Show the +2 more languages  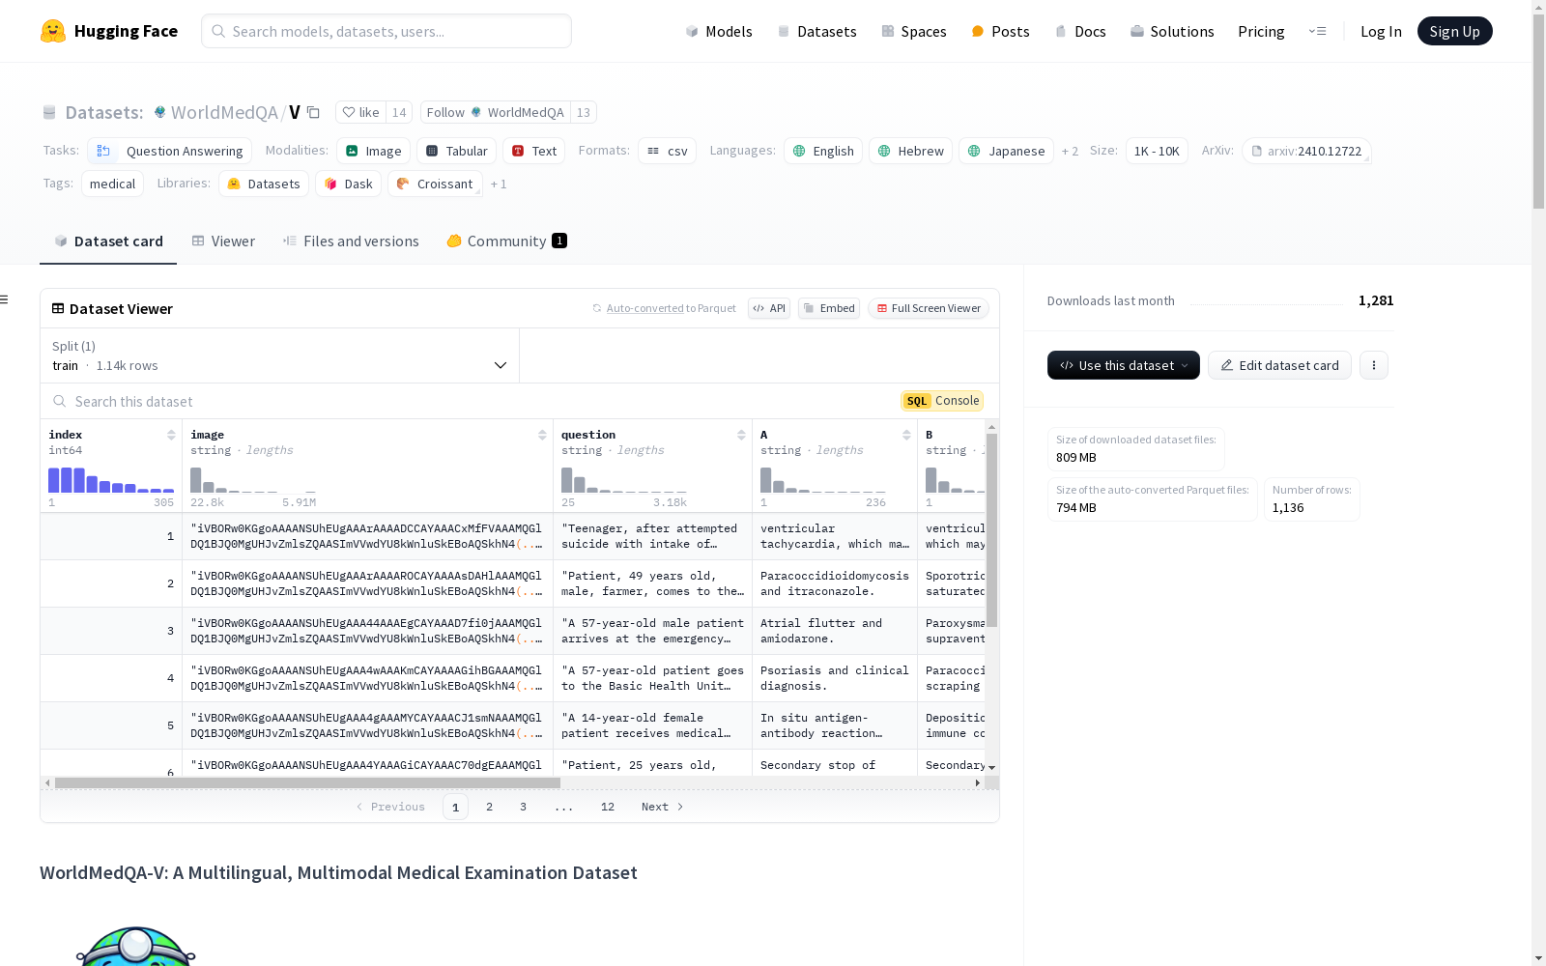[1070, 151]
